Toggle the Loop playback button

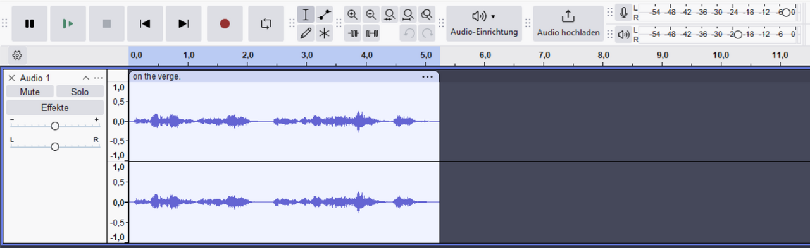coord(266,23)
